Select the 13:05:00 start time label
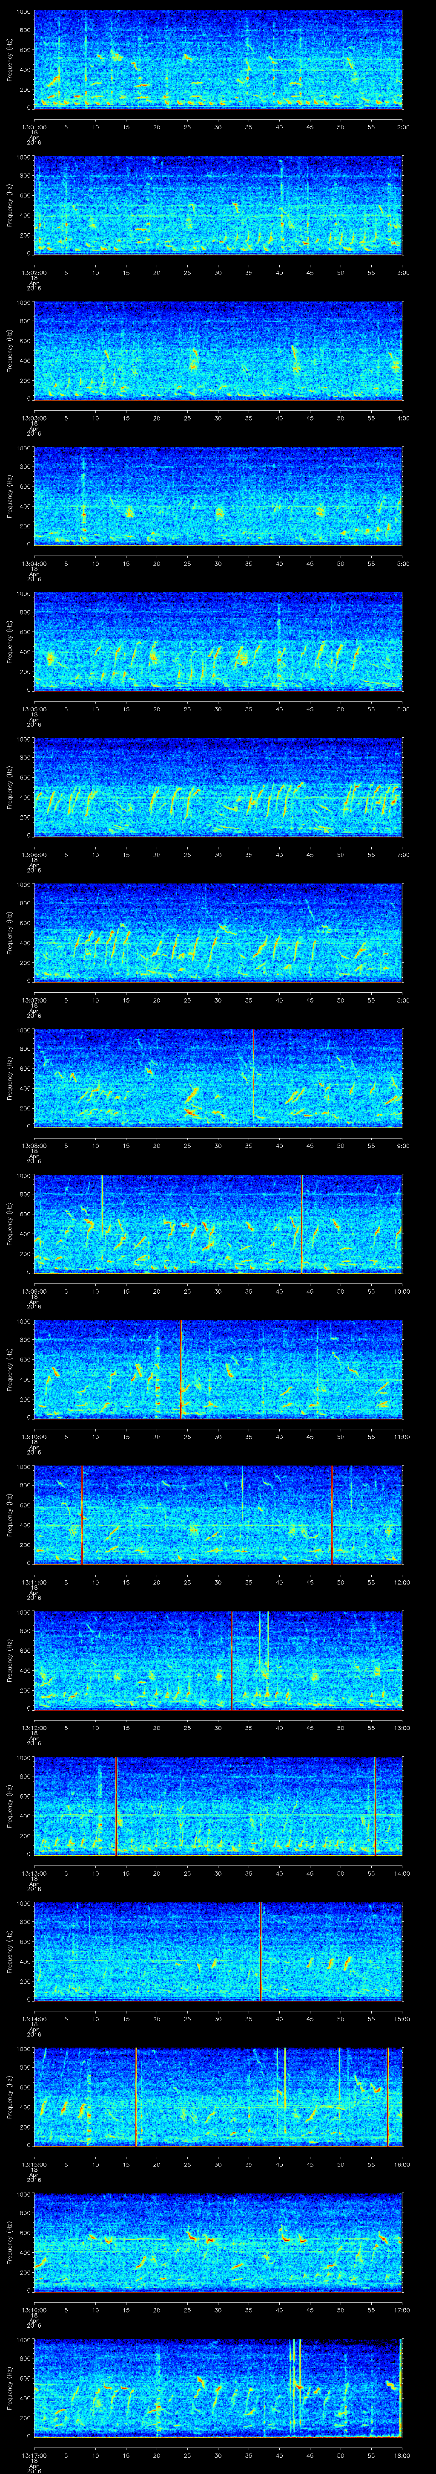 point(34,708)
